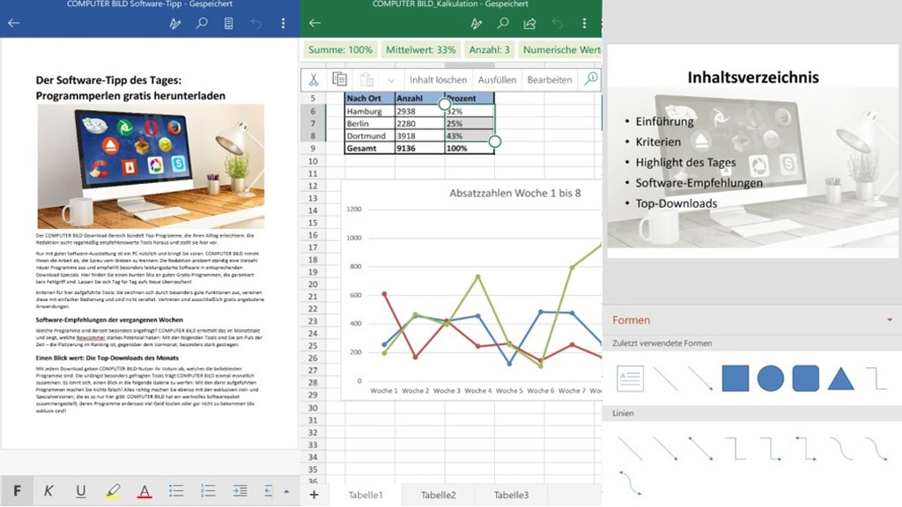Viewport: 902px width, 507px height.
Task: Pick the plain curved connector under Linien
Action: pos(841,448)
